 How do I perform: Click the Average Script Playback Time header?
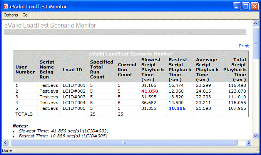[x=207, y=70]
